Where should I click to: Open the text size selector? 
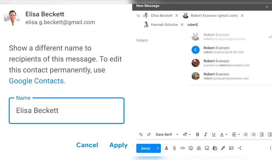(186, 134)
